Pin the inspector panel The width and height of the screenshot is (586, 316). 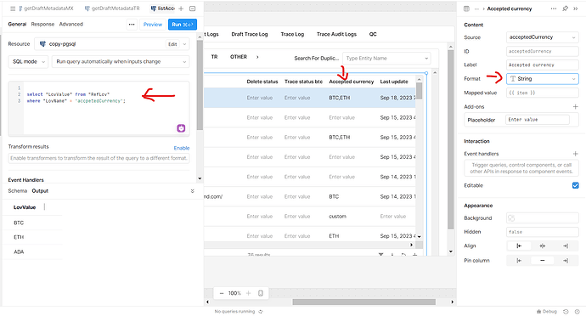tap(565, 8)
